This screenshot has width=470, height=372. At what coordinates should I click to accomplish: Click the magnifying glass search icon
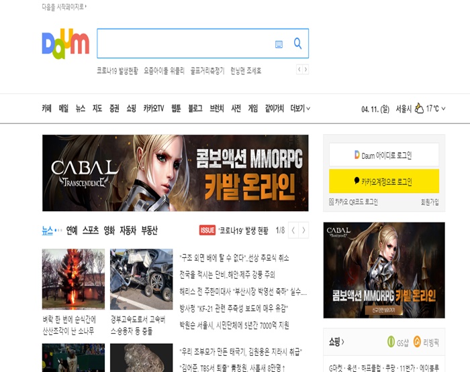click(297, 44)
